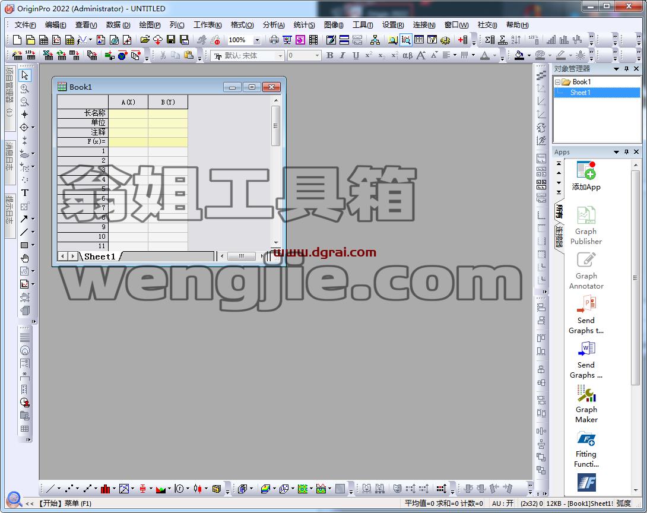This screenshot has width=647, height=513.
Task: Expand the line plot type dropdown arrow
Action: [x=59, y=489]
